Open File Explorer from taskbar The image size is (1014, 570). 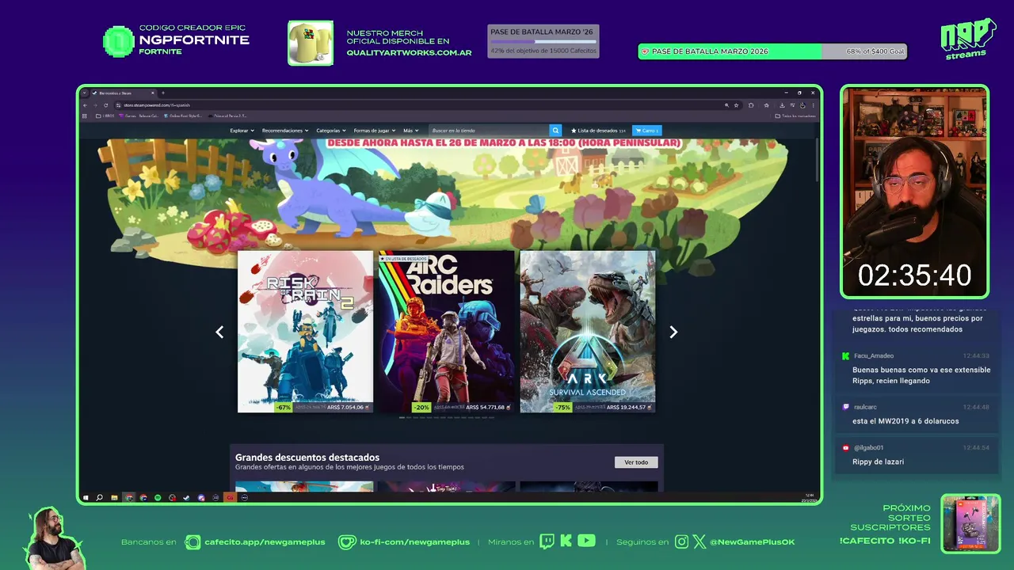point(114,498)
